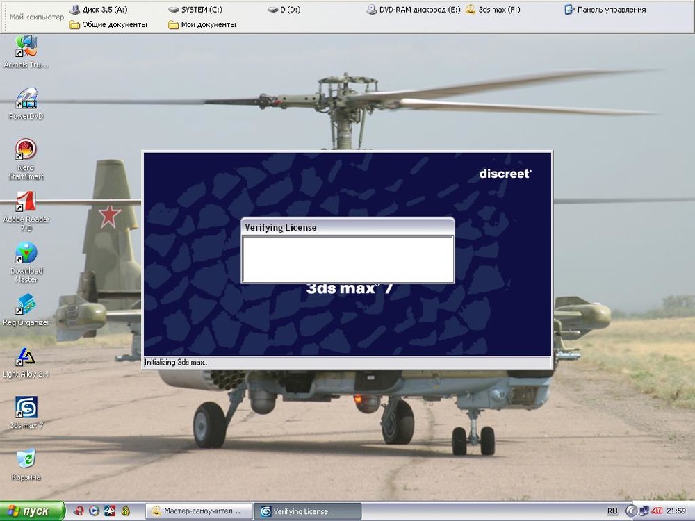
Task: Open the 3ds max (F:) drive
Action: point(493,9)
